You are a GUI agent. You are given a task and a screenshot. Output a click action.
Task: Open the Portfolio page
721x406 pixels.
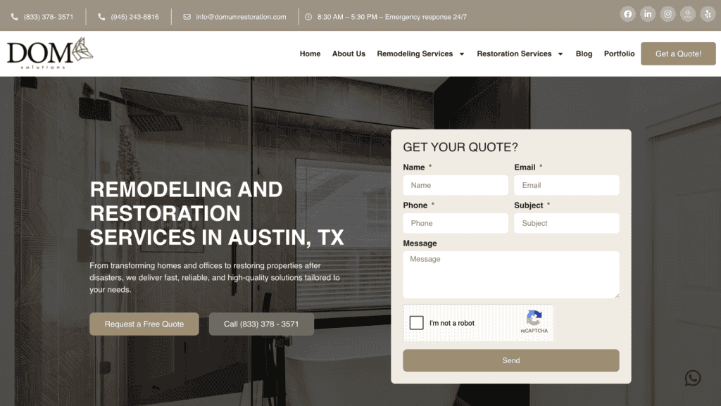(x=619, y=53)
